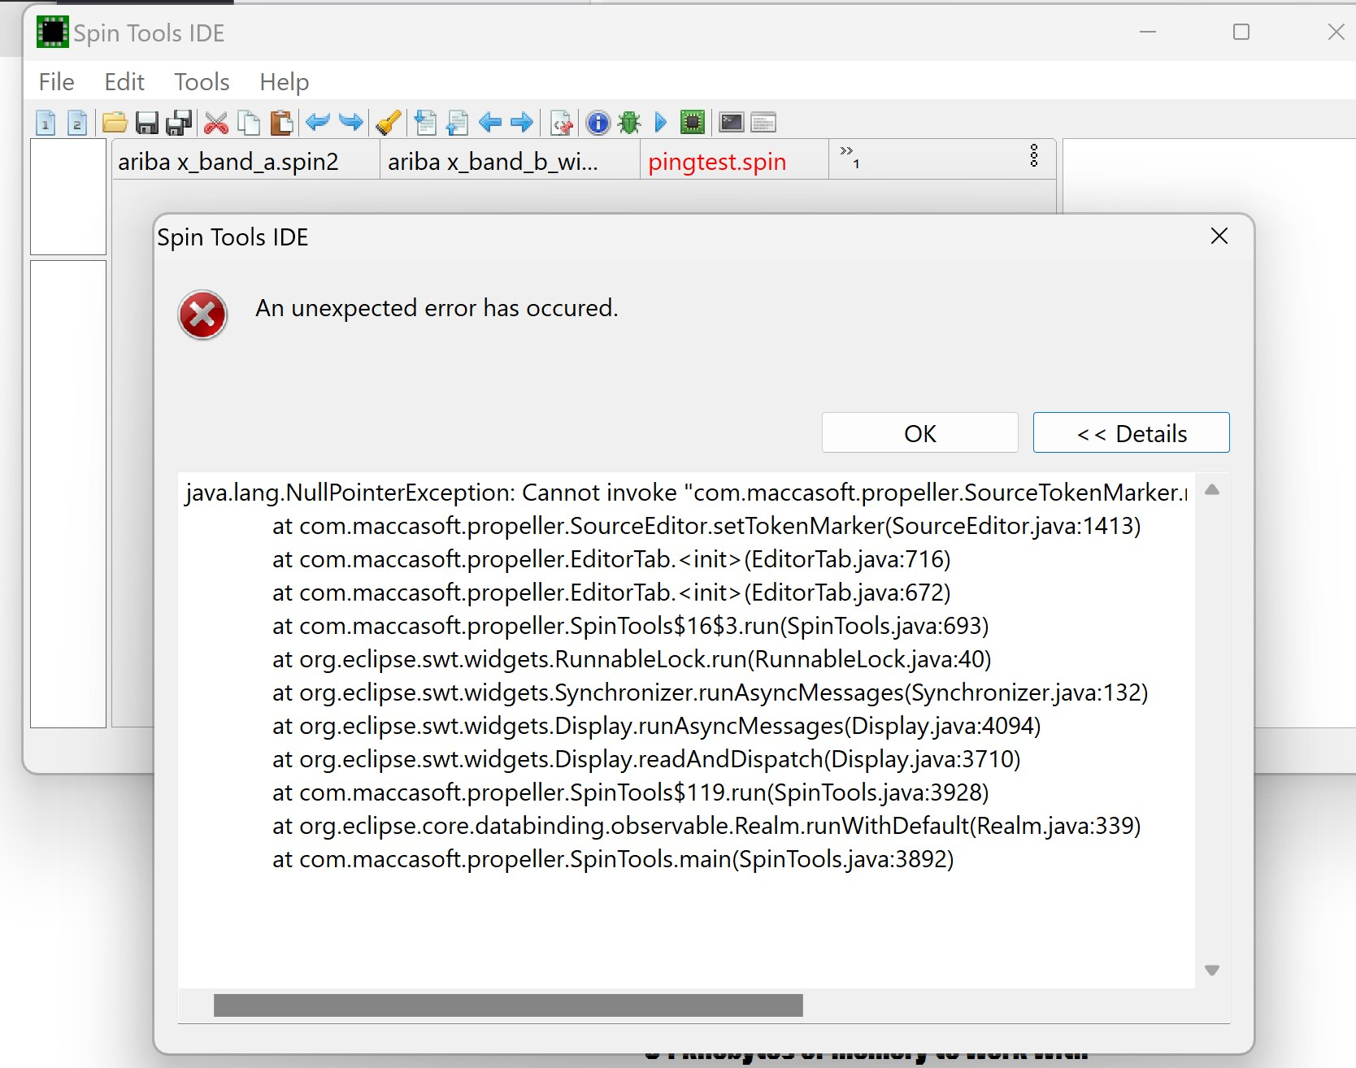Open the Edit menu
The height and width of the screenshot is (1068, 1356).
(x=124, y=82)
